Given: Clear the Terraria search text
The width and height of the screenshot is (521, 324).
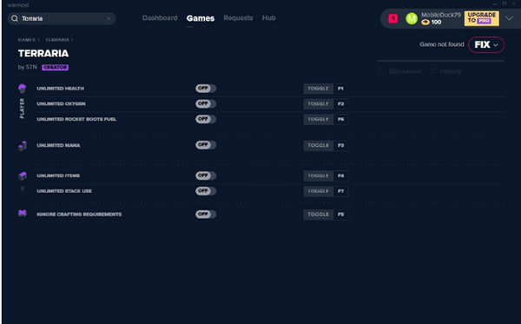Looking at the screenshot, I should pyautogui.click(x=109, y=18).
